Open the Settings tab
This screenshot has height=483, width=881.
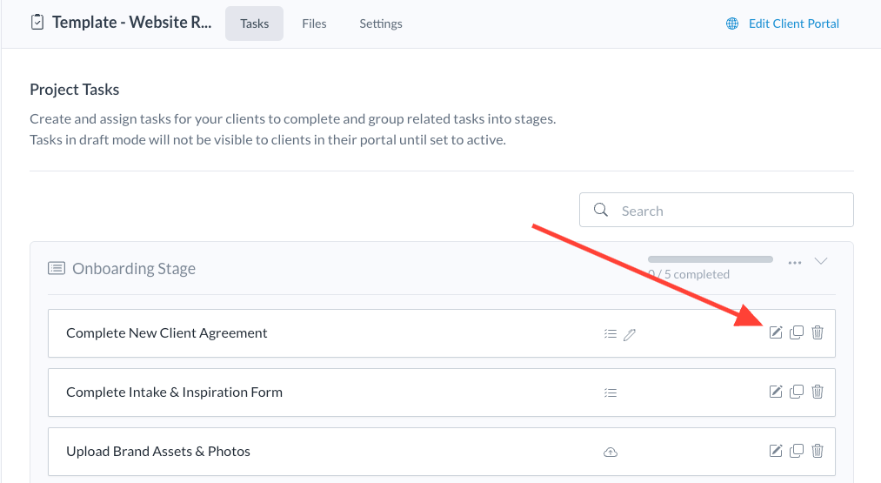click(x=381, y=23)
